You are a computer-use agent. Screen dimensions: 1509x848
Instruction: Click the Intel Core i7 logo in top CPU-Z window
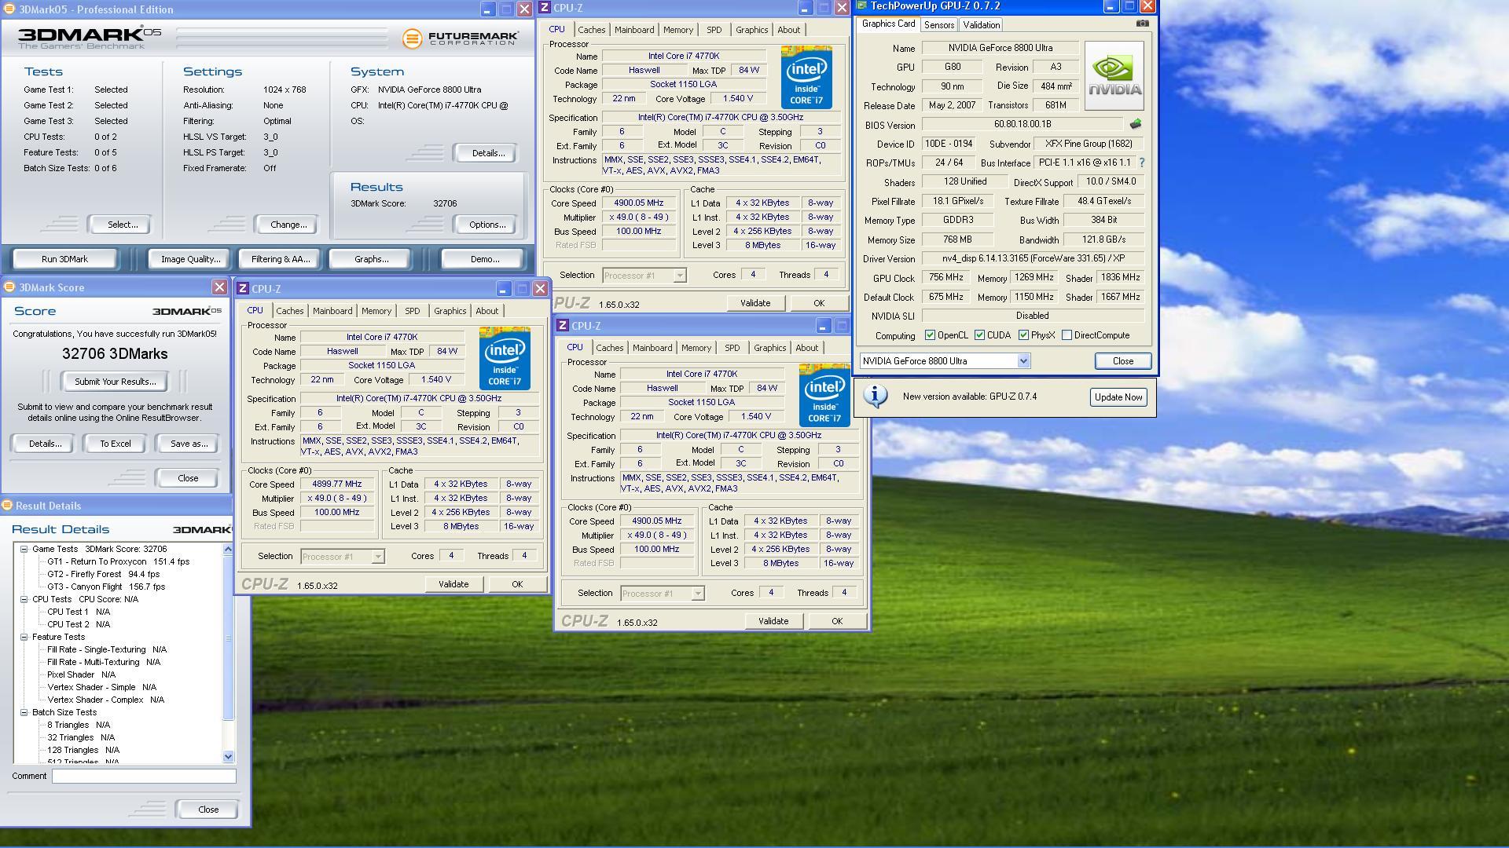pos(806,77)
